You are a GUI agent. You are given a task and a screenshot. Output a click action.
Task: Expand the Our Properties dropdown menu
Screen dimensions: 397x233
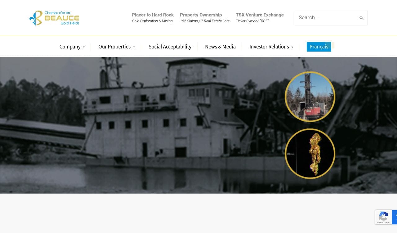coord(116,47)
